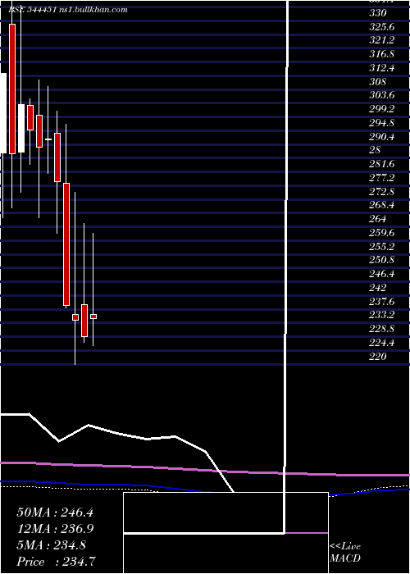The image size is (410, 574).
Task: Click the long red candle falling to 237.6
Action: coord(66,244)
